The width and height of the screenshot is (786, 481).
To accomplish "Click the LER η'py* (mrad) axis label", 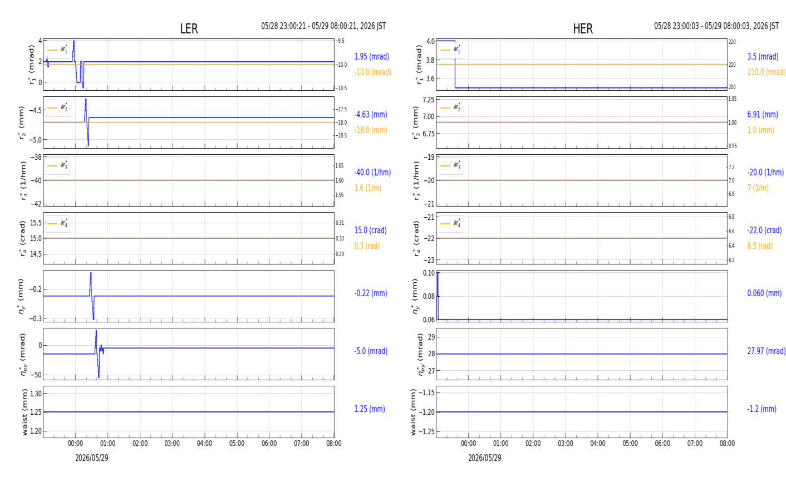I will point(22,354).
